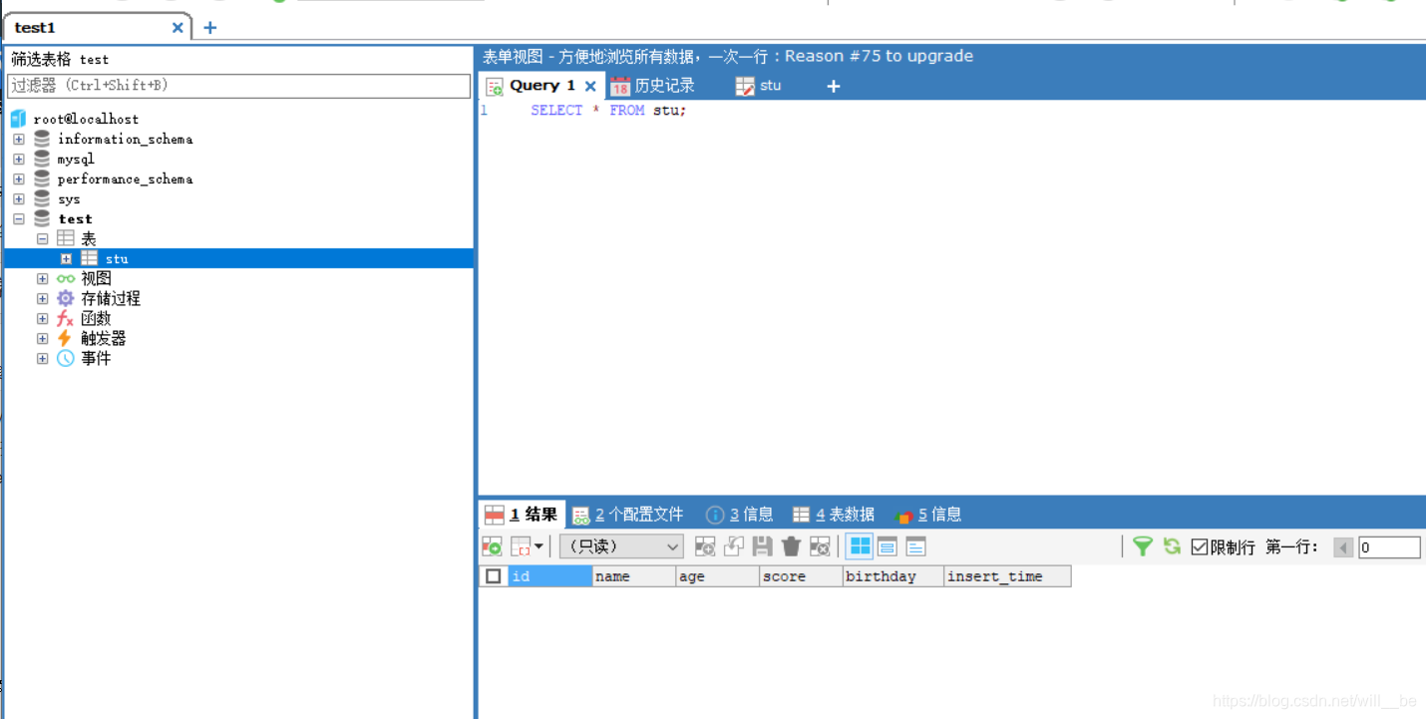Screen dimensions: 1426x719
Task: Click the score column header
Action: click(802, 576)
